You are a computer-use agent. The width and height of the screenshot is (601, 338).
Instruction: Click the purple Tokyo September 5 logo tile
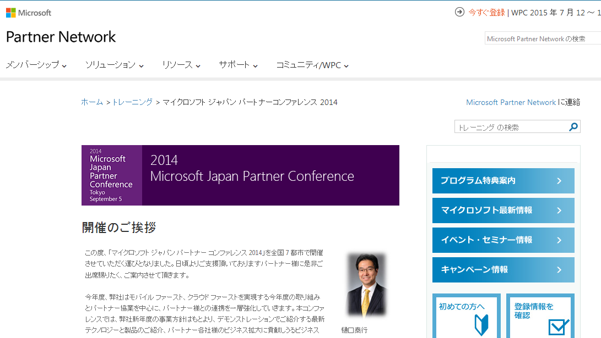tap(111, 175)
